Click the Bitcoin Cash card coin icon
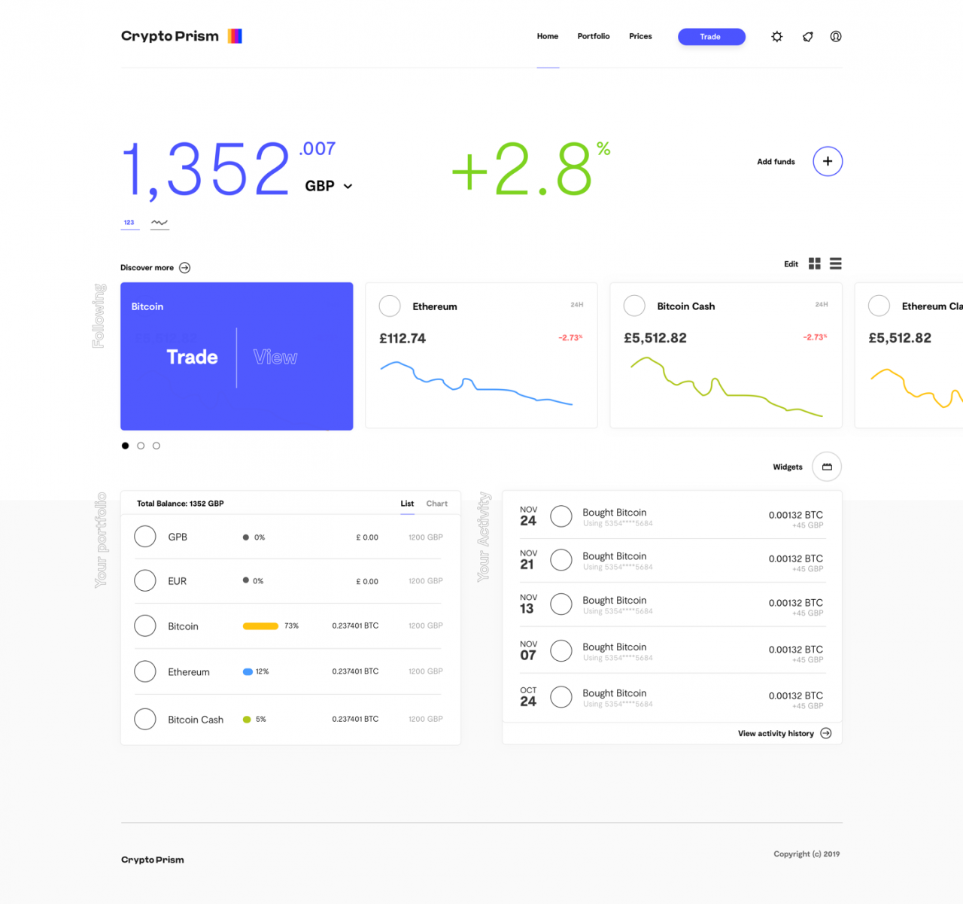963x904 pixels. (634, 306)
